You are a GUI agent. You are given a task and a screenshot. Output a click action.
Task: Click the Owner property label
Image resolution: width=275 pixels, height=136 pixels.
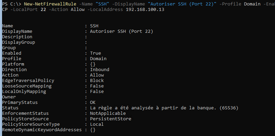pyautogui.click(x=9, y=97)
